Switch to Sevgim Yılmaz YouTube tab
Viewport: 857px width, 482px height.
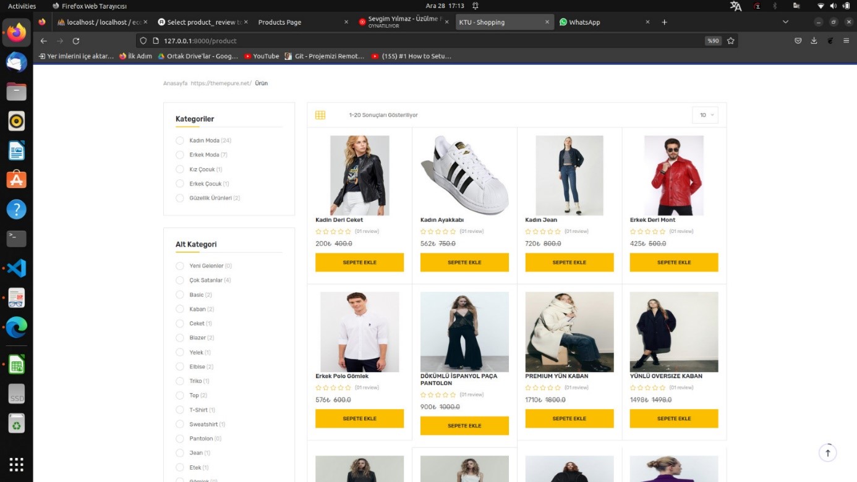[x=403, y=22]
